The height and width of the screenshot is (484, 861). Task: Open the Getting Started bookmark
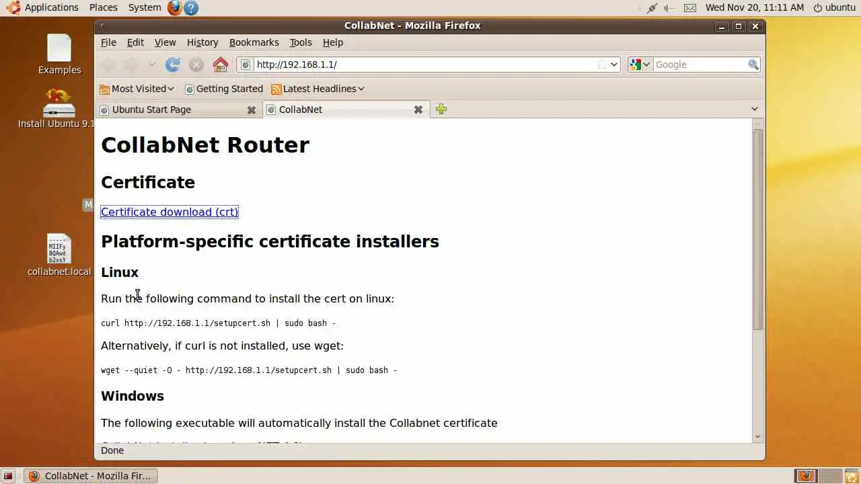(224, 89)
